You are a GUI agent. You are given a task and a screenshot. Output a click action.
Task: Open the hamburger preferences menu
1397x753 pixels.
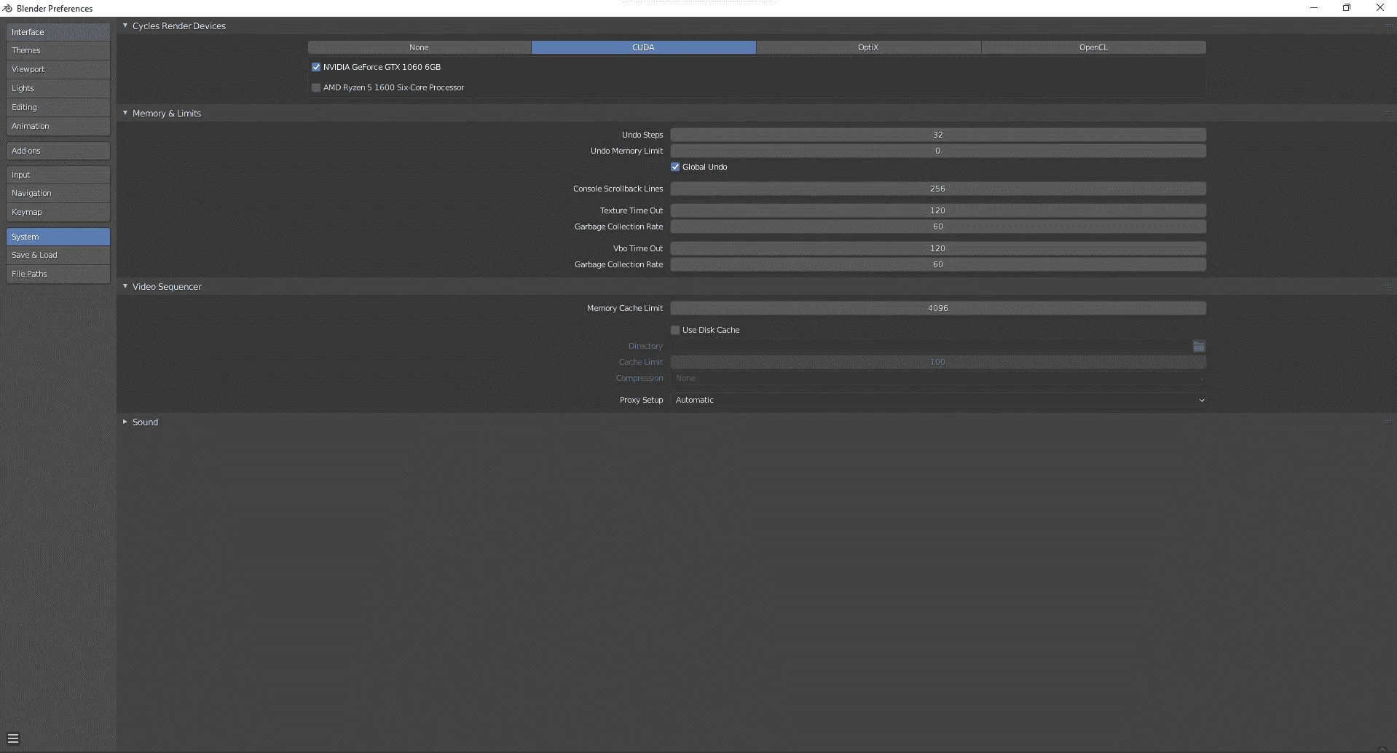click(x=13, y=738)
